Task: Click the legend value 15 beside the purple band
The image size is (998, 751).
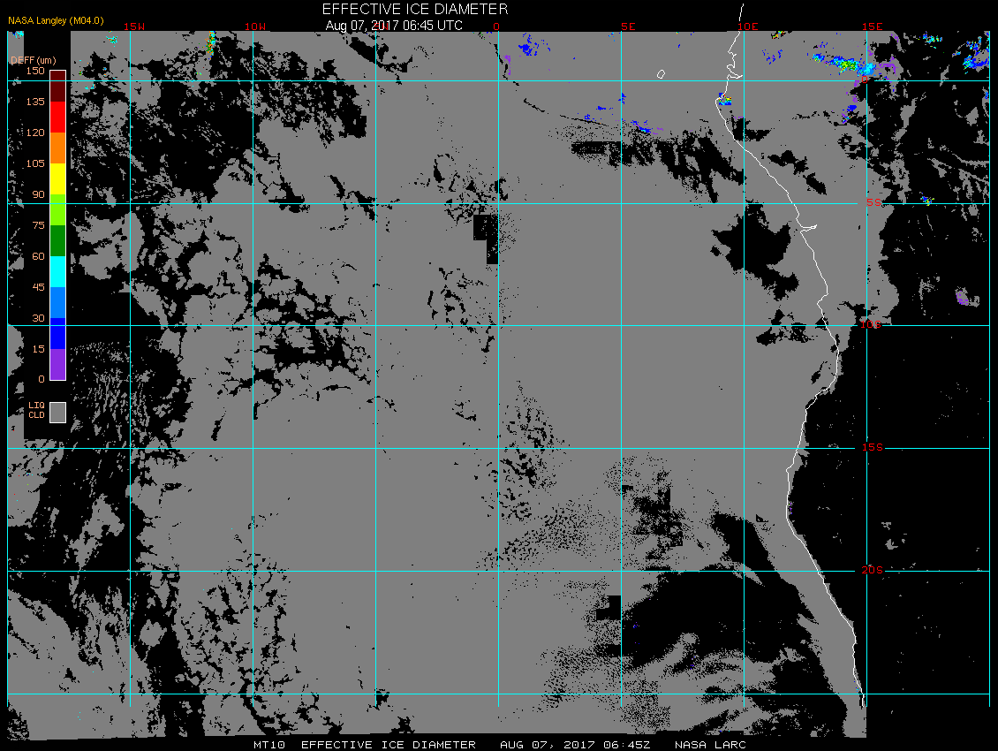Action: pyautogui.click(x=39, y=349)
